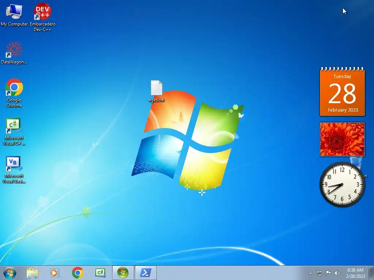Select the My Computer desktop icon
The image size is (374, 280).
(x=14, y=15)
